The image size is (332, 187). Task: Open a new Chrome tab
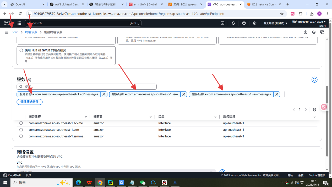pyautogui.click(x=287, y=4)
